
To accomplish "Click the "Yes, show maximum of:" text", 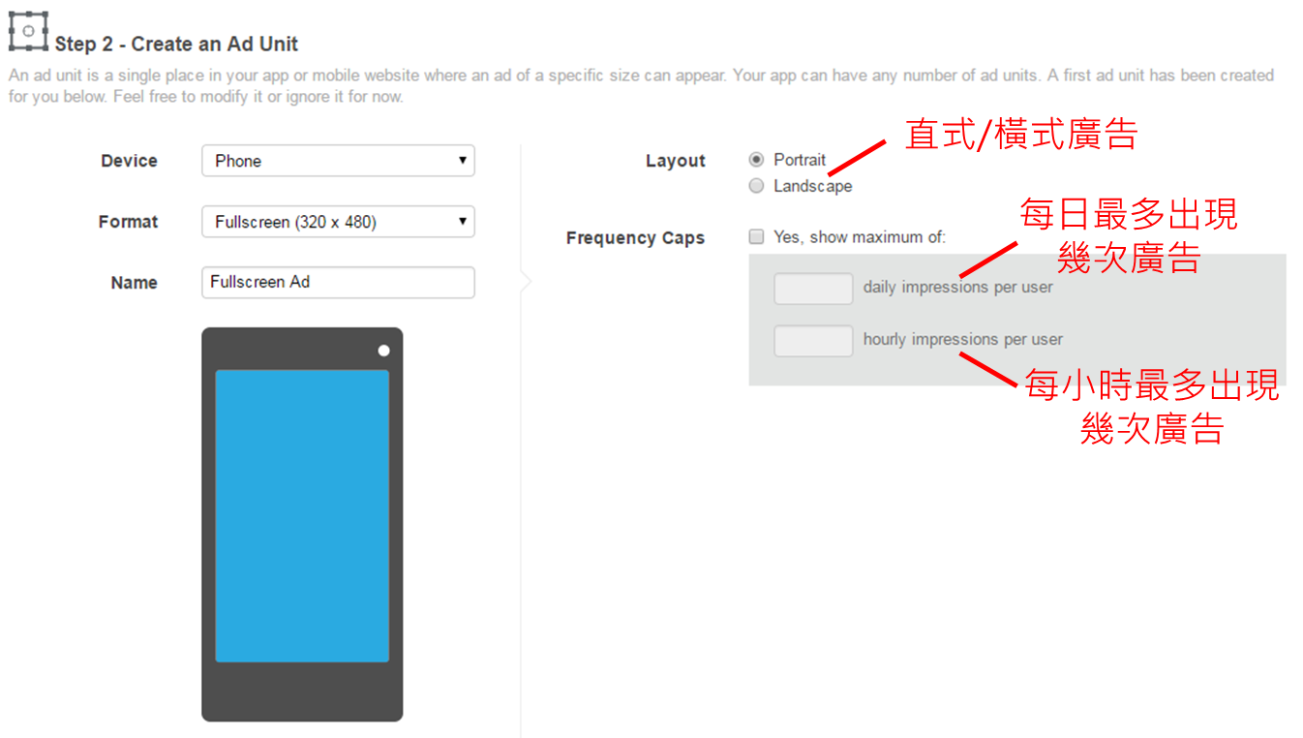I will [860, 236].
